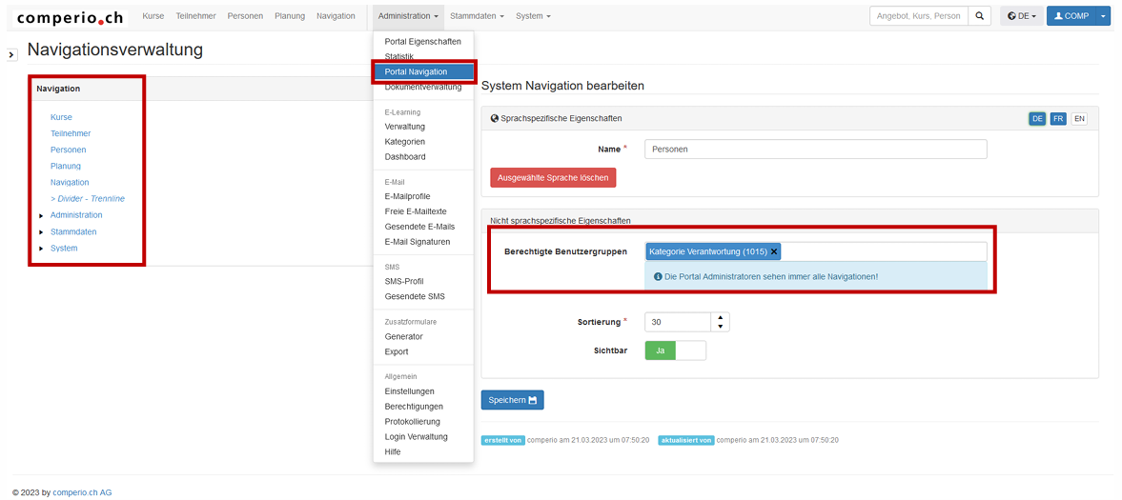The height and width of the screenshot is (500, 1122).
Task: Select Statistik in Administration menu
Action: (x=423, y=56)
